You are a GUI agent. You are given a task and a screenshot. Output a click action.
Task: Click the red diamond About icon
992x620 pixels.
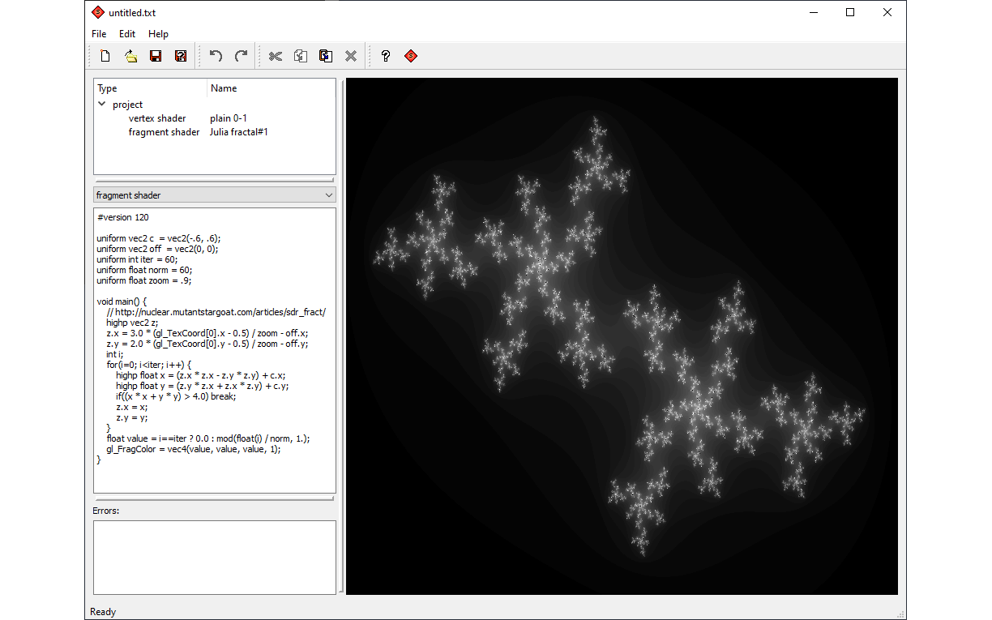pyautogui.click(x=411, y=56)
